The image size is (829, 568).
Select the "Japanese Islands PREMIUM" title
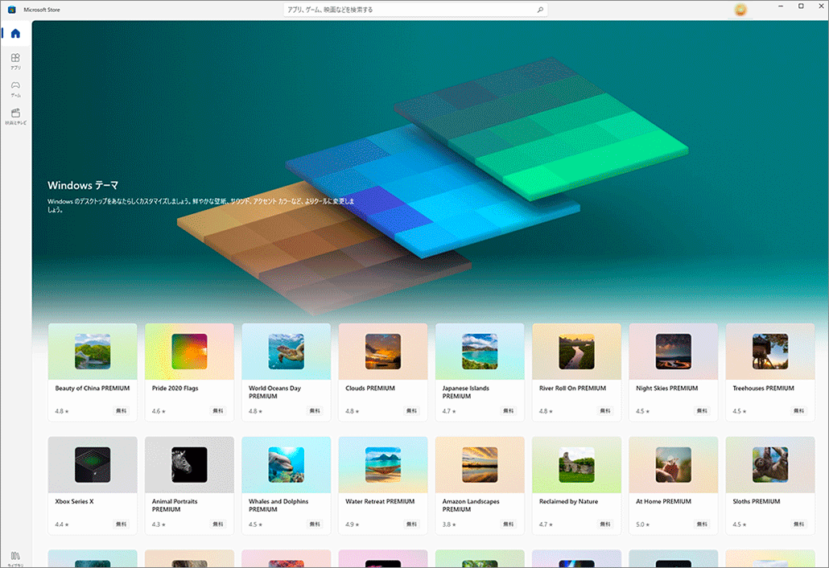(x=466, y=392)
